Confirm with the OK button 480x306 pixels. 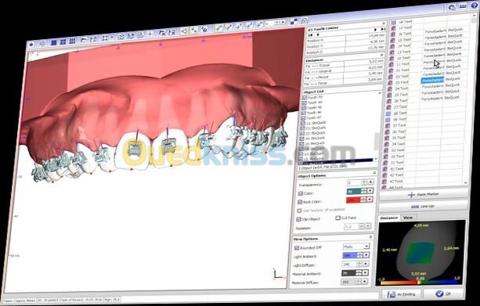(x=443, y=293)
